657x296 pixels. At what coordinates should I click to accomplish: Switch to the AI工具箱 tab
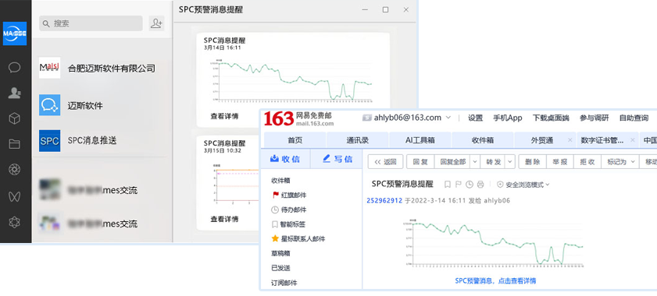point(420,140)
